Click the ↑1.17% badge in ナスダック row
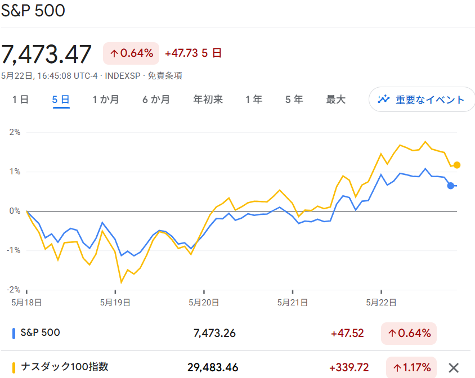This screenshot has height=378, width=475. [x=411, y=368]
